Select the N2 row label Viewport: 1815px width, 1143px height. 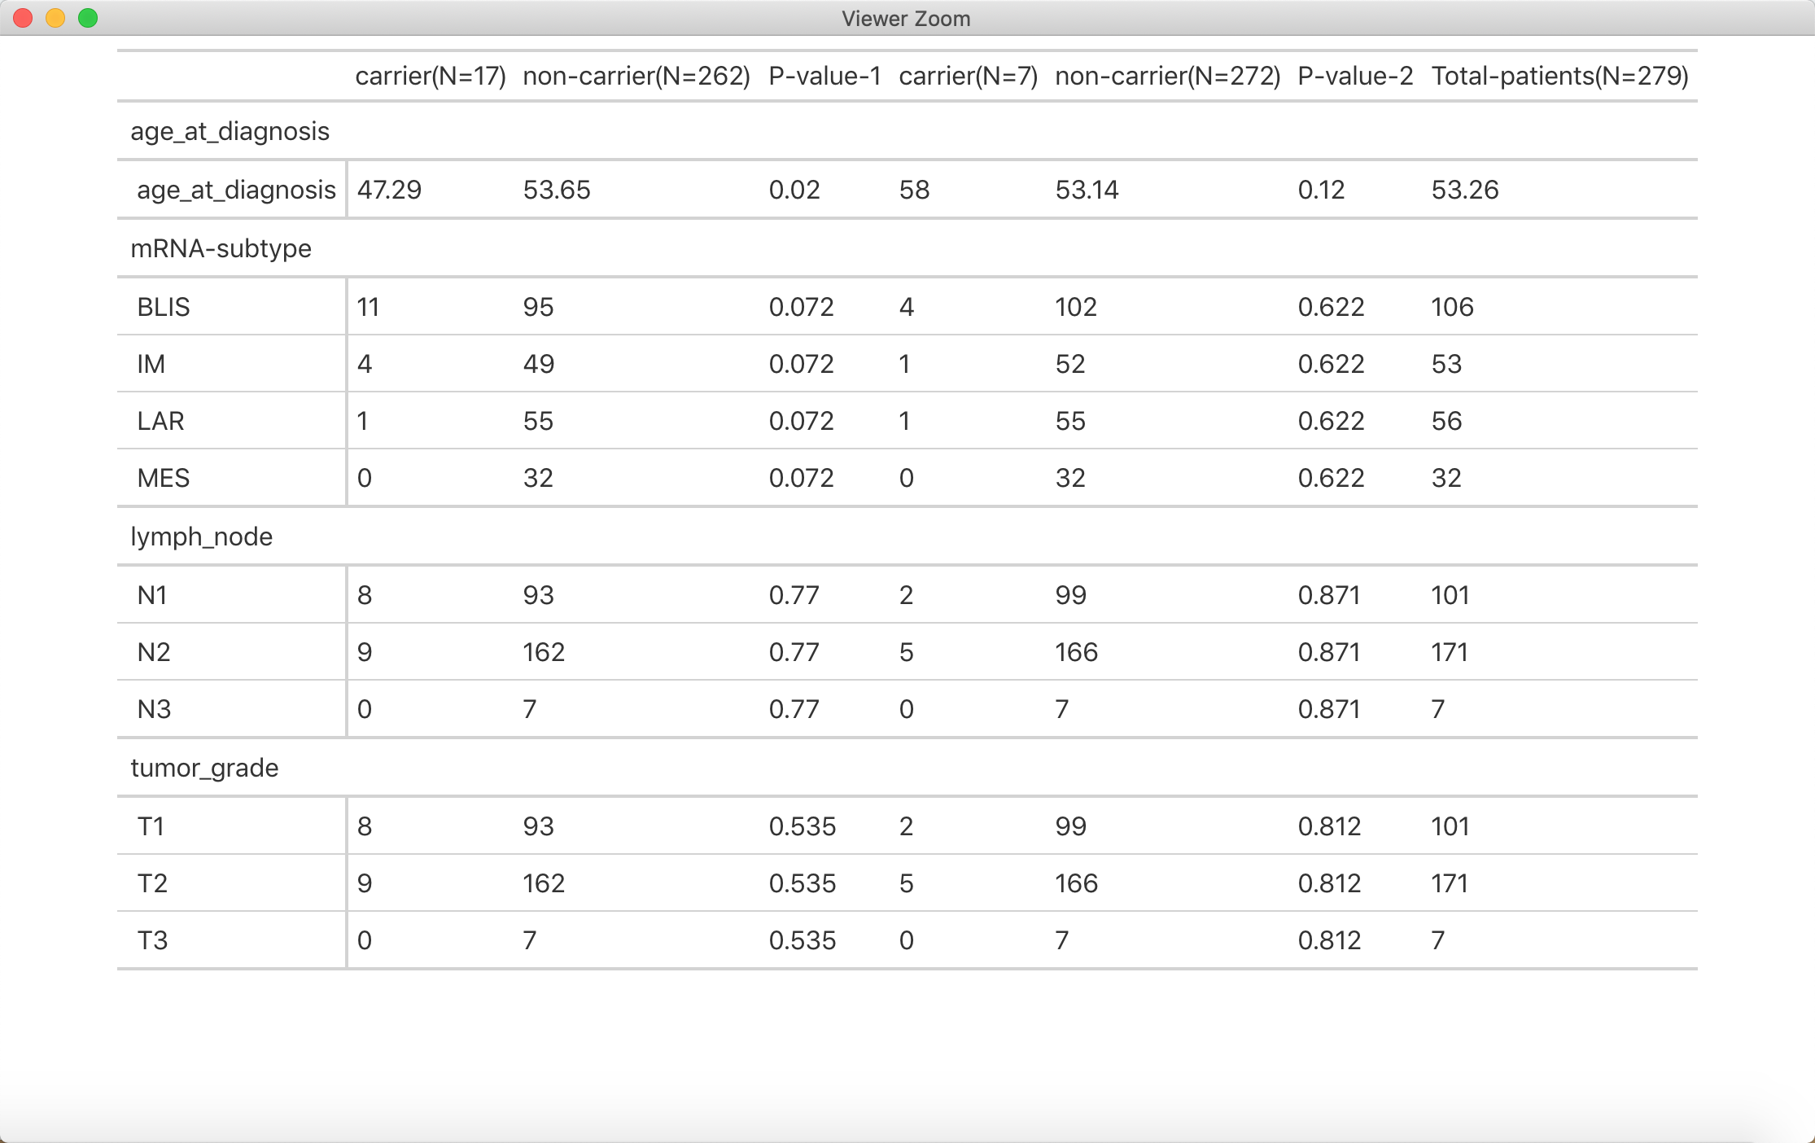coord(154,652)
